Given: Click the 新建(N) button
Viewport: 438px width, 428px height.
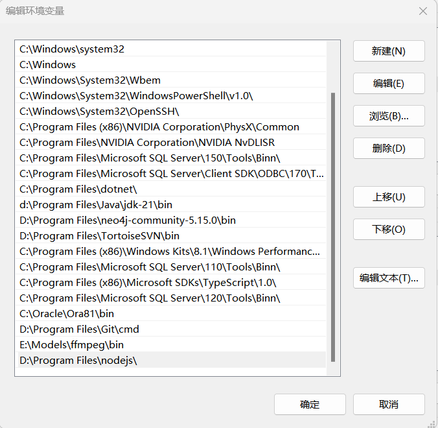Looking at the screenshot, I should [389, 51].
